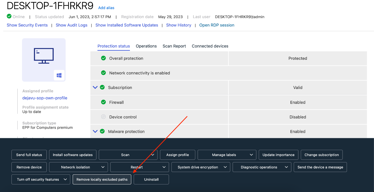Click the grey disabled icon beside Device control
Viewport: 374px width, 192px height.
point(103,117)
